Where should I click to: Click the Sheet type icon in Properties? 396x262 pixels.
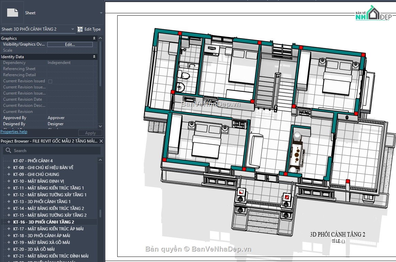[12, 13]
